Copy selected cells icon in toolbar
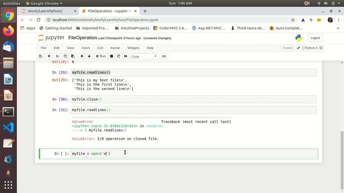This screenshot has width=344, height=193. click(x=65, y=56)
